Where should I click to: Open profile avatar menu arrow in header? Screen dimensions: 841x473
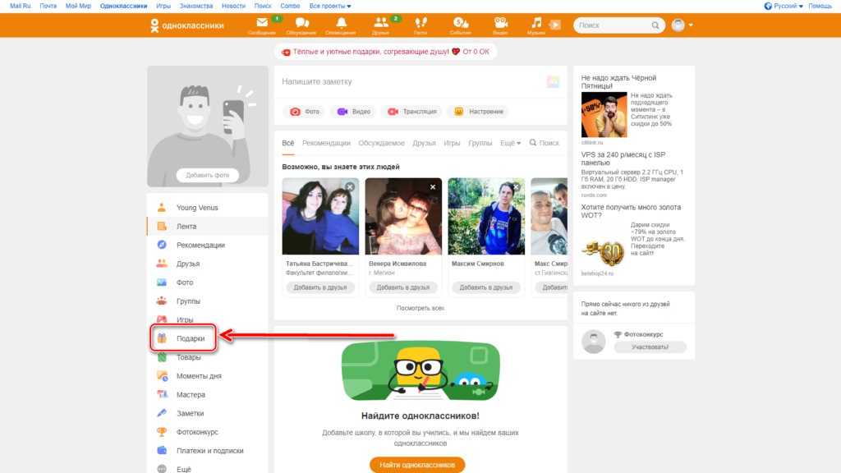click(692, 25)
